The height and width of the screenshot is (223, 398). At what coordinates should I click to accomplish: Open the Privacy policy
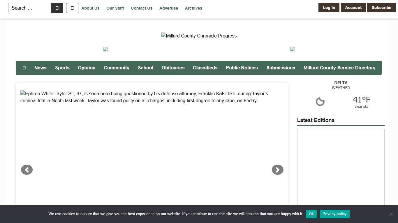tap(334, 214)
